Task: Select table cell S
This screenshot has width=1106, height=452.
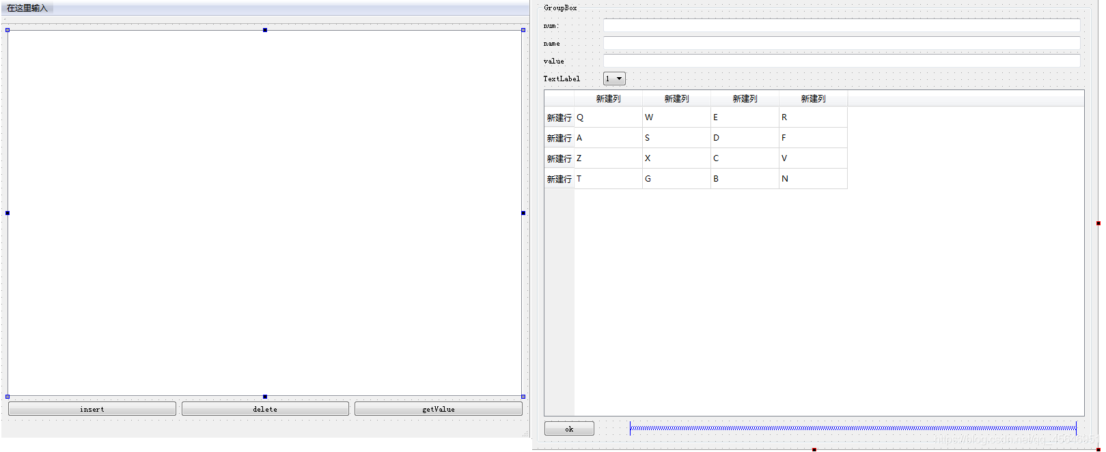Action: pyautogui.click(x=676, y=138)
